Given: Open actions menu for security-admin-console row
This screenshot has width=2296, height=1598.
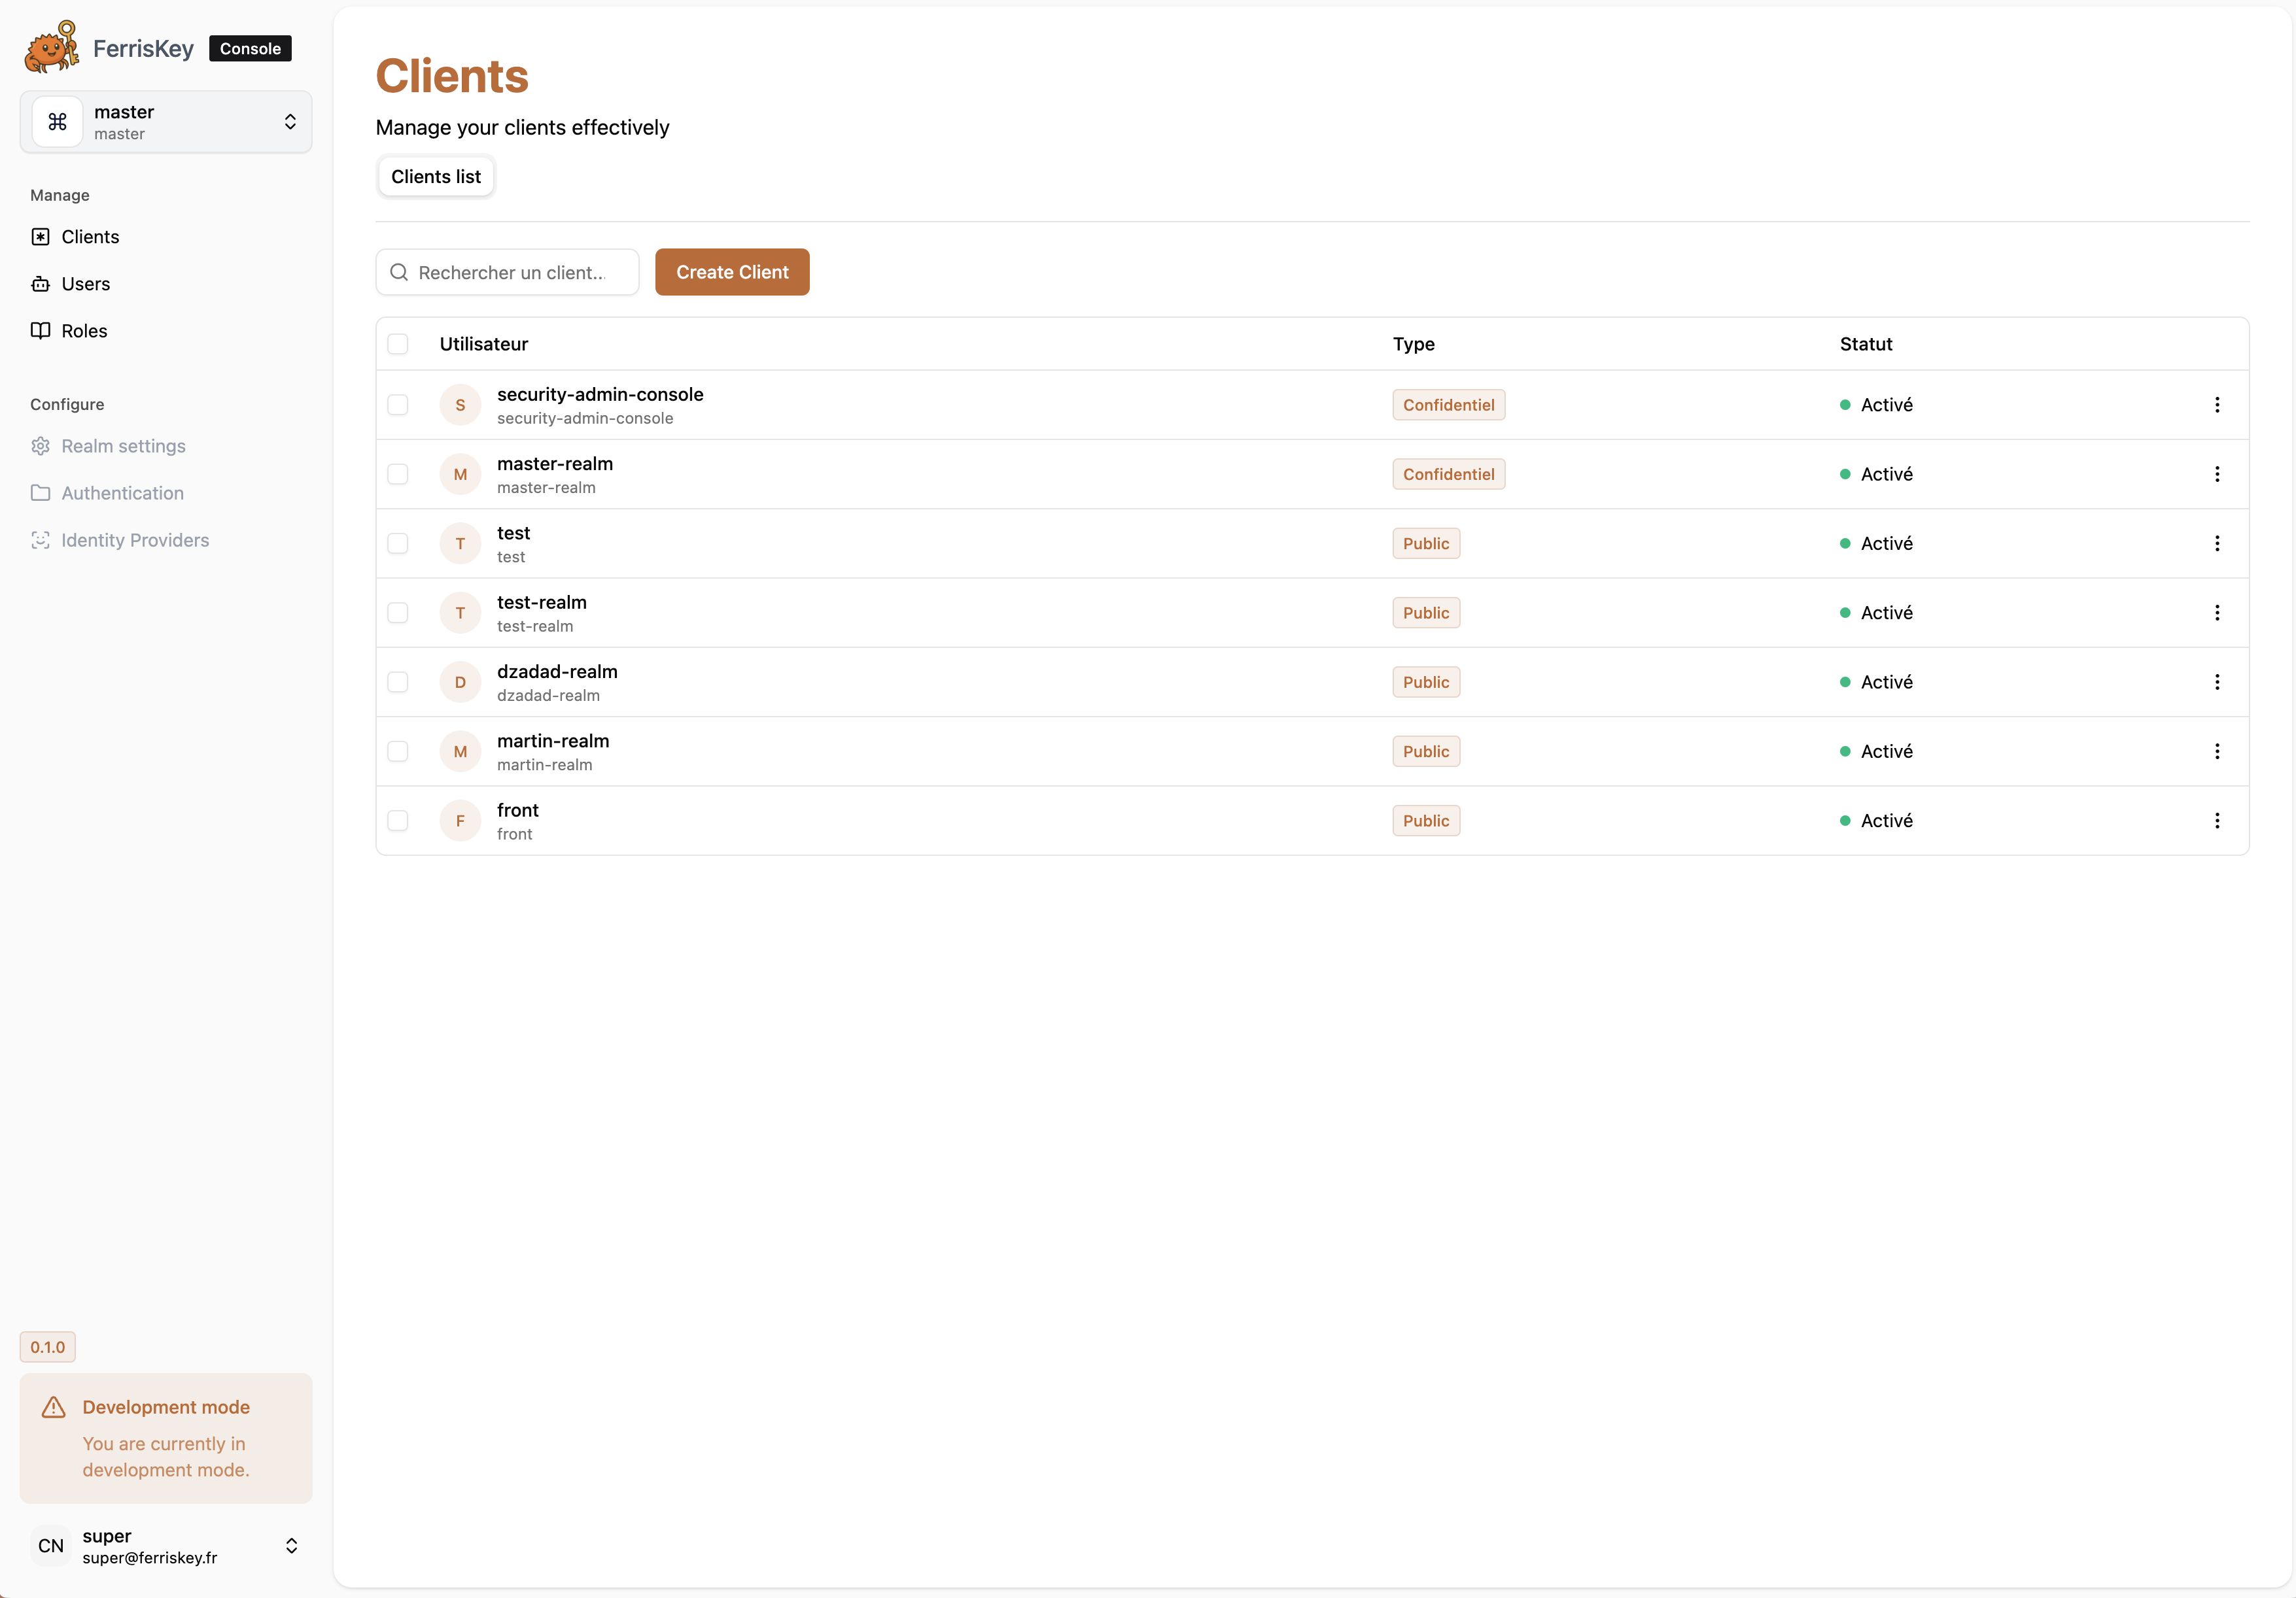Looking at the screenshot, I should [x=2216, y=405].
